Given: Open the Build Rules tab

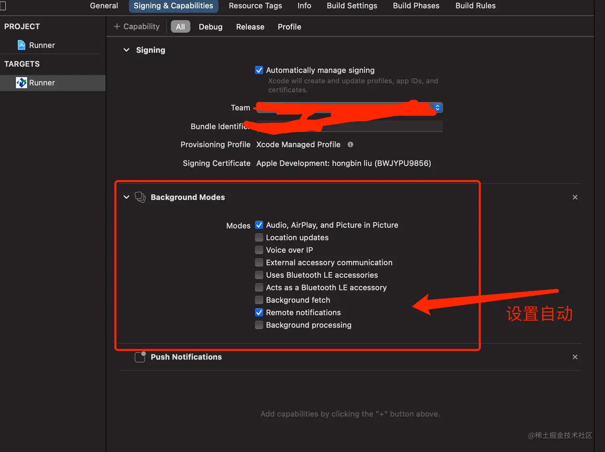Looking at the screenshot, I should (475, 6).
